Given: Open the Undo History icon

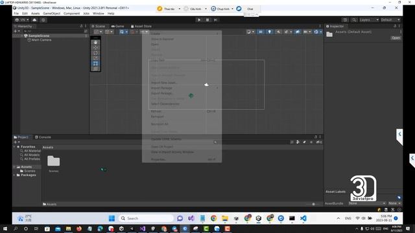Looking at the screenshot, I should (x=345, y=20).
